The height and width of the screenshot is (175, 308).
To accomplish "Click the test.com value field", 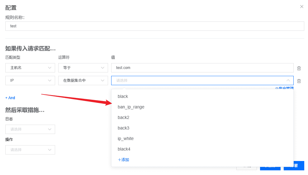I will 202,68.
